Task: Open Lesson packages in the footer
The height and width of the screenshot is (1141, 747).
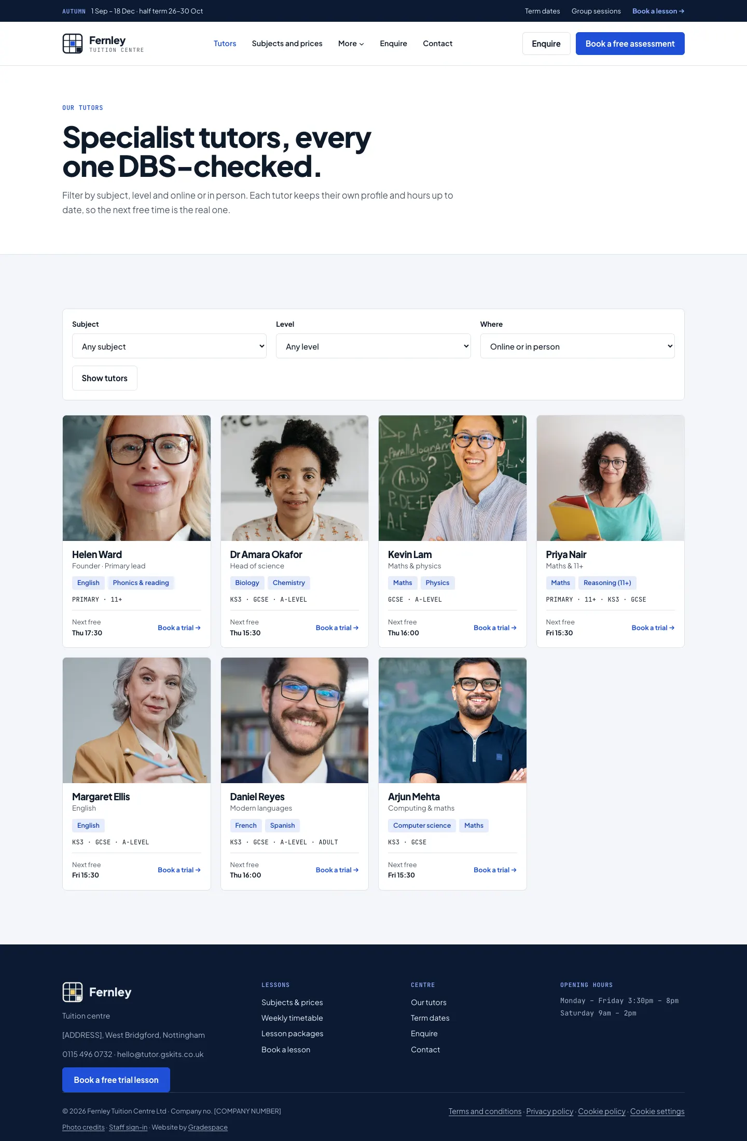Action: tap(293, 1034)
